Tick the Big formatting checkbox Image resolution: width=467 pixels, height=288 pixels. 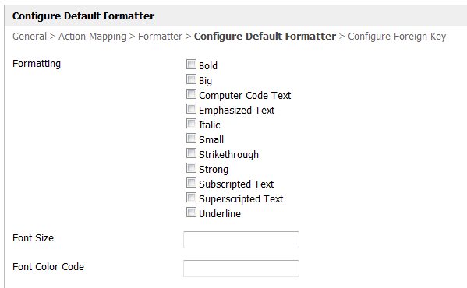(x=191, y=79)
